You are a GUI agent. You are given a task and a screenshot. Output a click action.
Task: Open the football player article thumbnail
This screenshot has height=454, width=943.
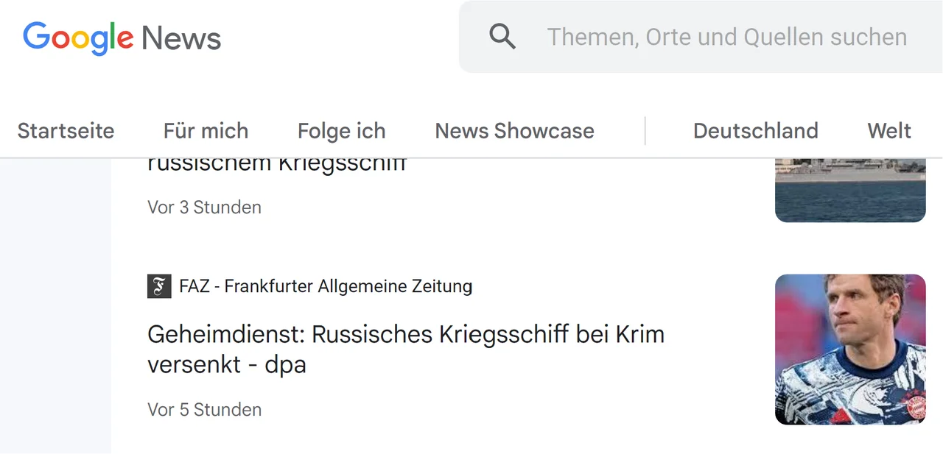point(850,349)
